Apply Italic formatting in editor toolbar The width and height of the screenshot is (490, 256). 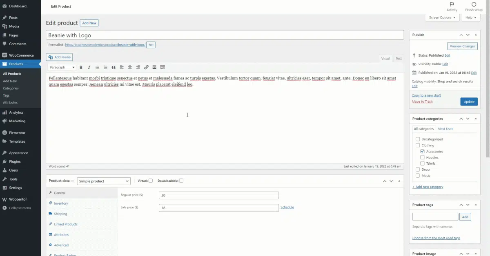pyautogui.click(x=89, y=67)
